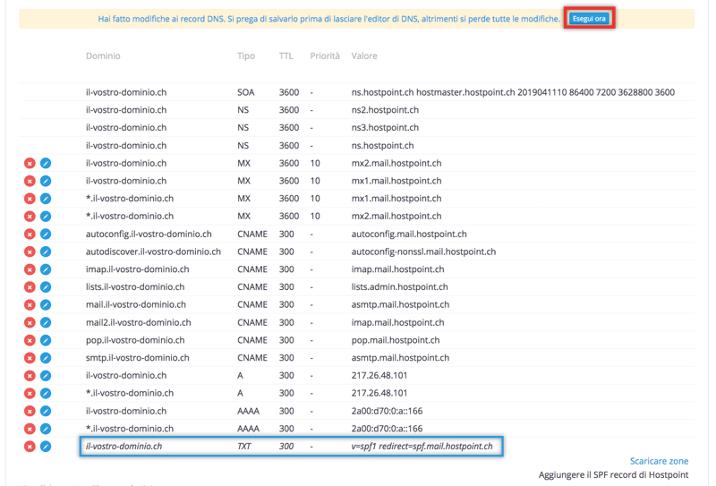The height and width of the screenshot is (486, 716).
Task: Click the ns.hostpoint.ch NS value
Action: (x=383, y=146)
